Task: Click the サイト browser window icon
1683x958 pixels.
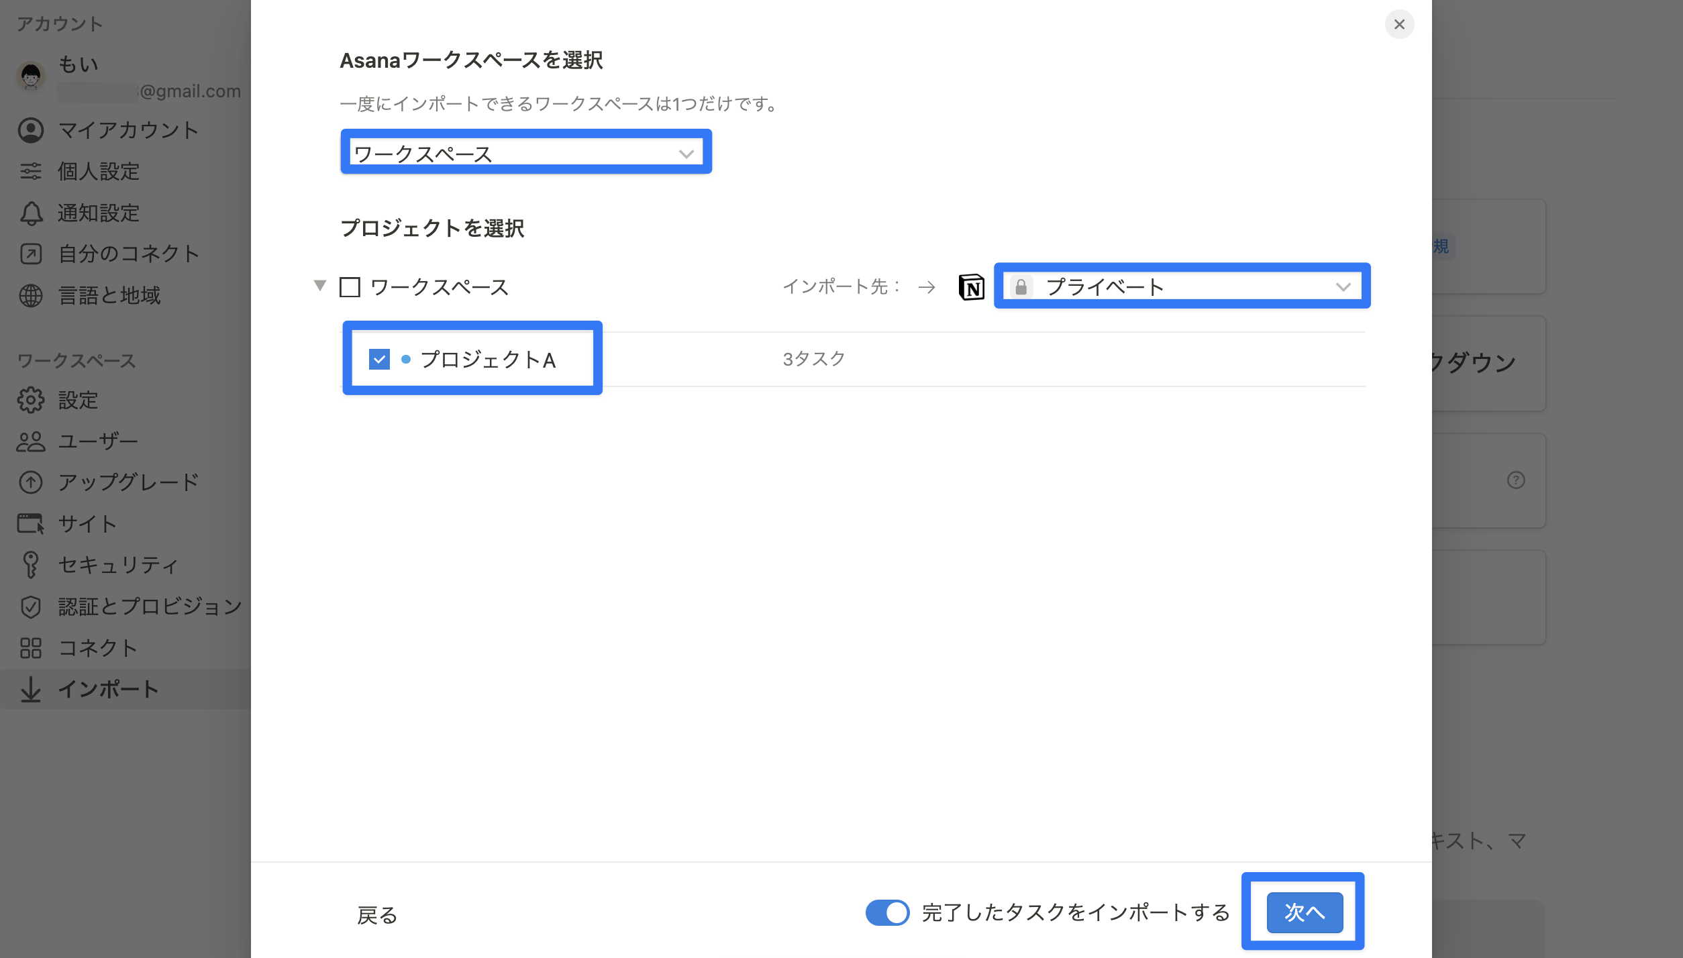Action: [31, 523]
